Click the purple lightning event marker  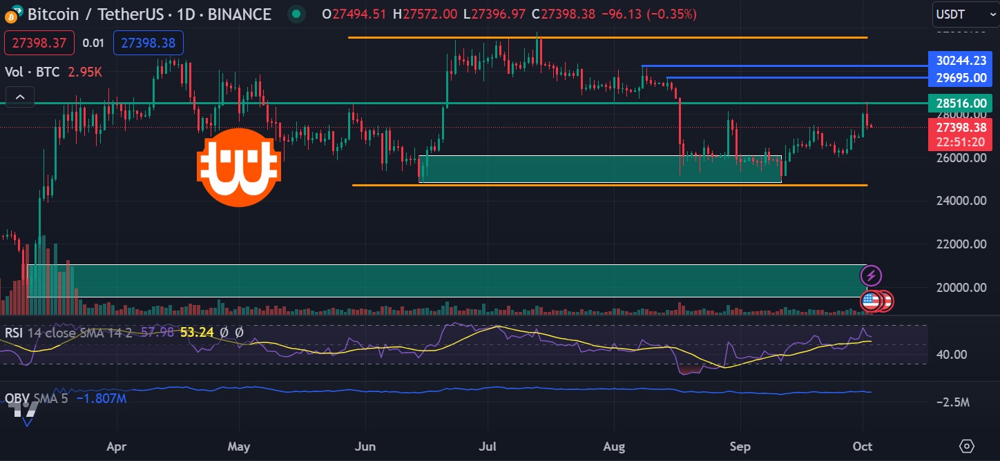point(872,276)
